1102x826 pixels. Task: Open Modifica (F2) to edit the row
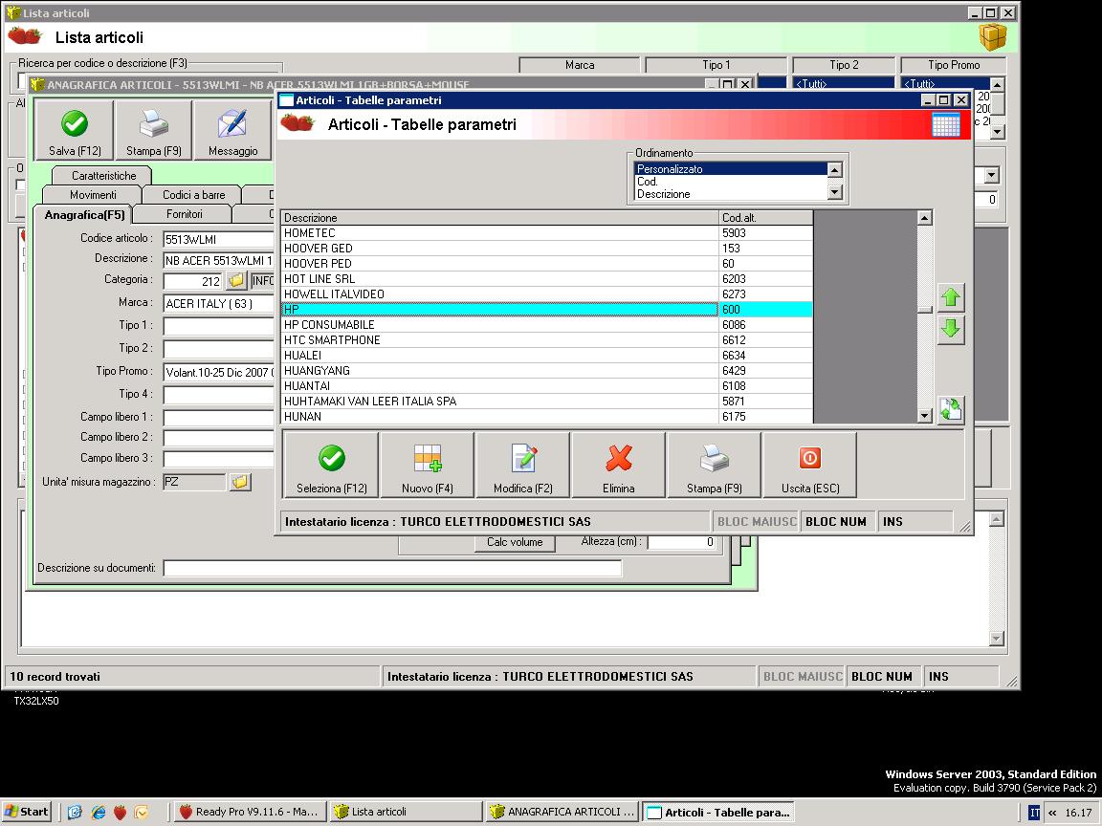[523, 465]
